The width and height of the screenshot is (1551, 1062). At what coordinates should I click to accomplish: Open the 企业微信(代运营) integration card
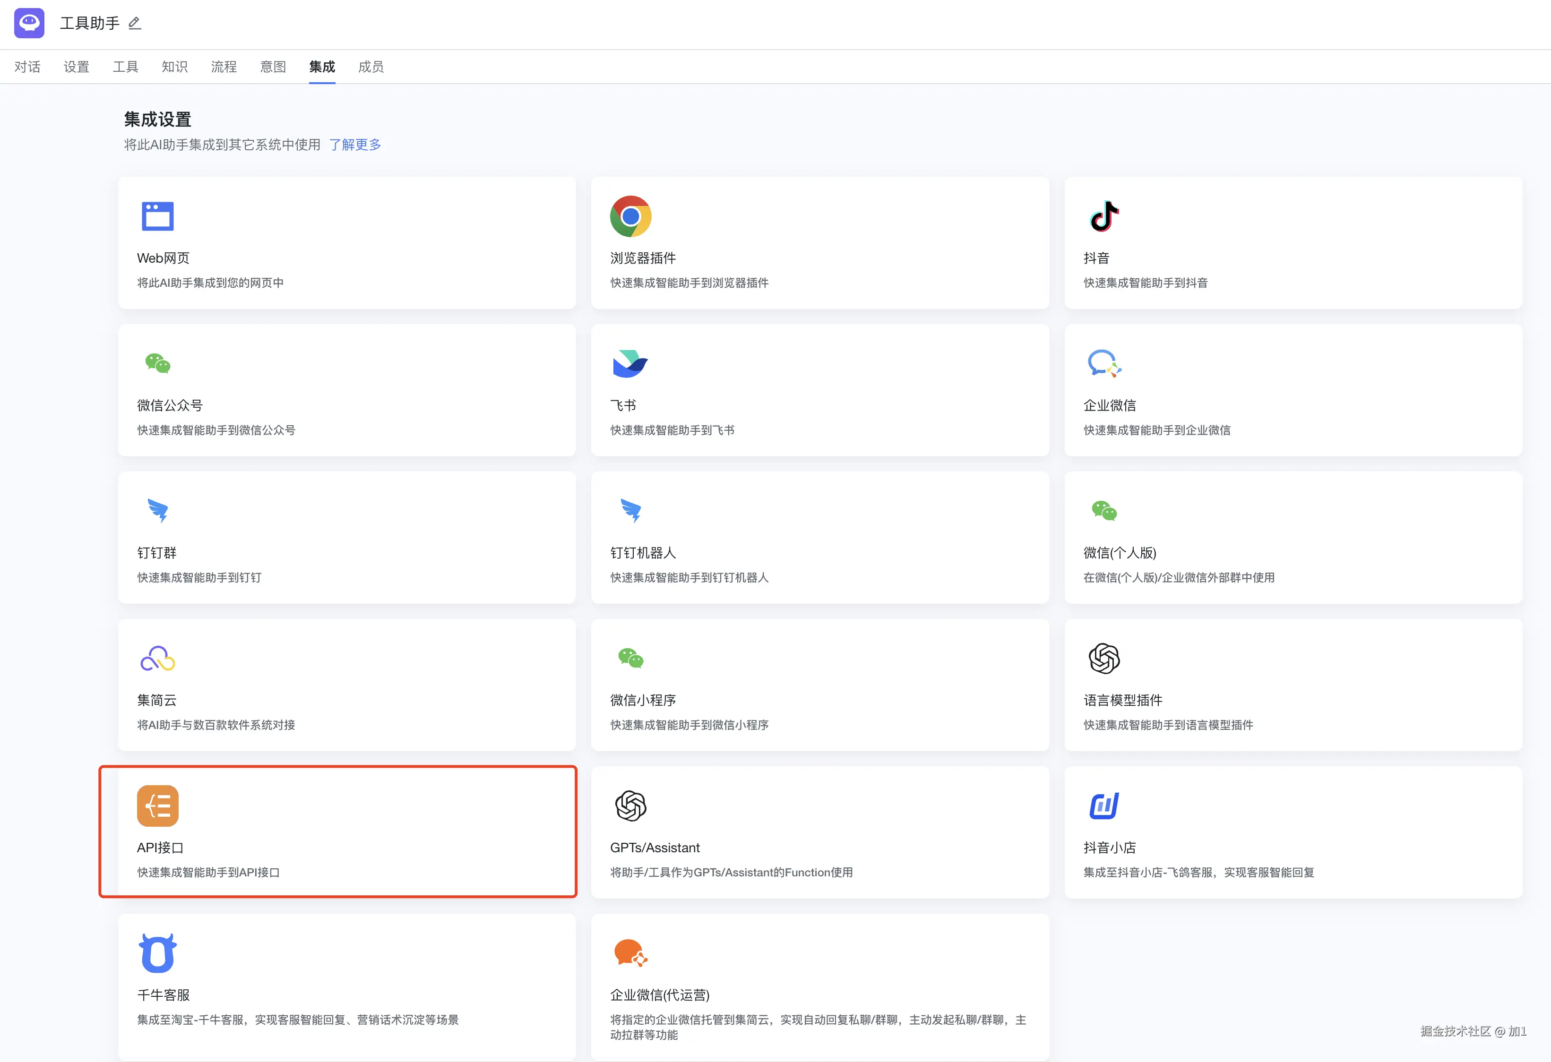(x=819, y=986)
